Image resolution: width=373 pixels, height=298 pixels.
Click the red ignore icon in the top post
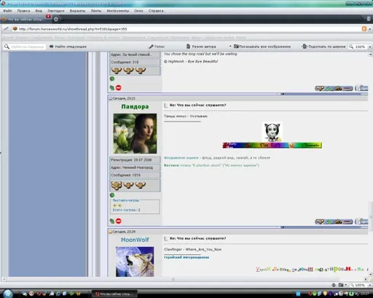click(x=119, y=88)
